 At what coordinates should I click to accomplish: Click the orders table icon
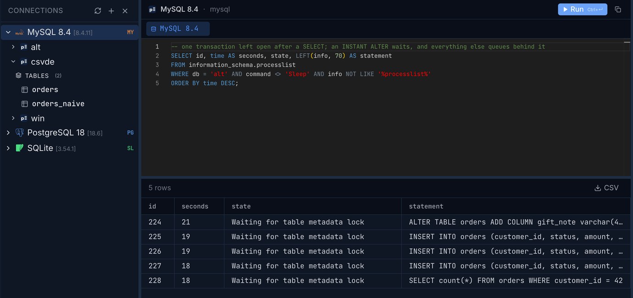click(x=25, y=89)
